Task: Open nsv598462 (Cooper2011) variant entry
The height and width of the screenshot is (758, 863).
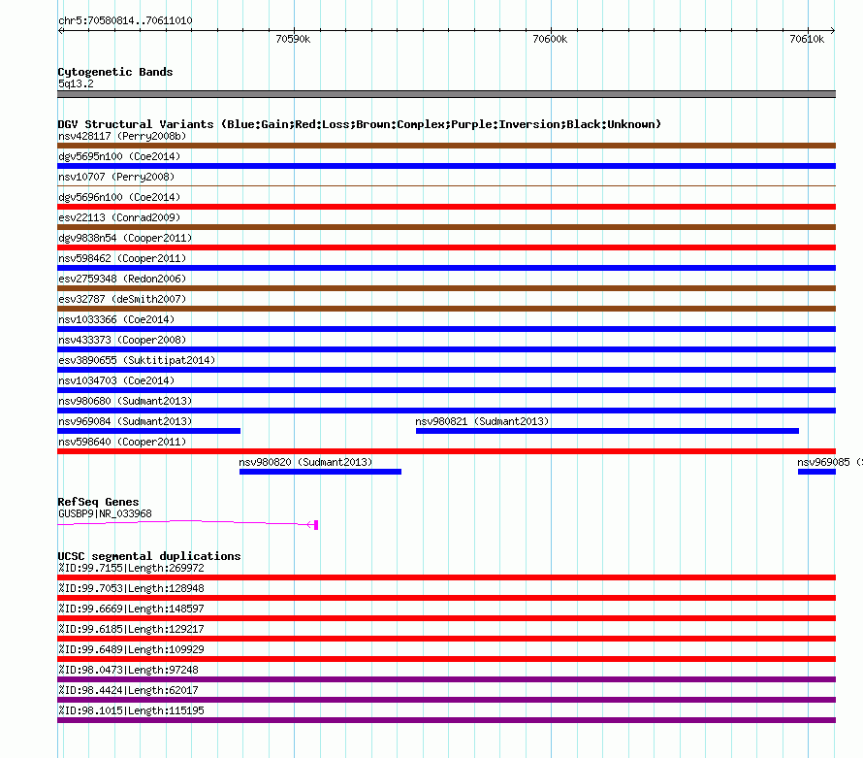Action: pos(122,258)
